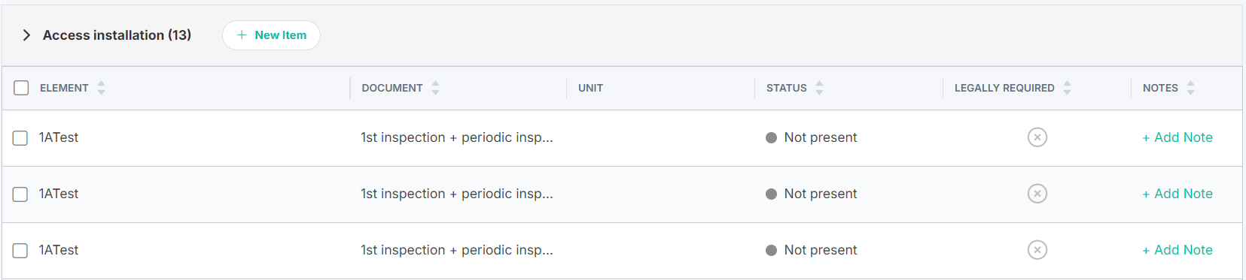This screenshot has height=280, width=1246.
Task: Check the third 1ATest row checkbox
Action: [20, 251]
